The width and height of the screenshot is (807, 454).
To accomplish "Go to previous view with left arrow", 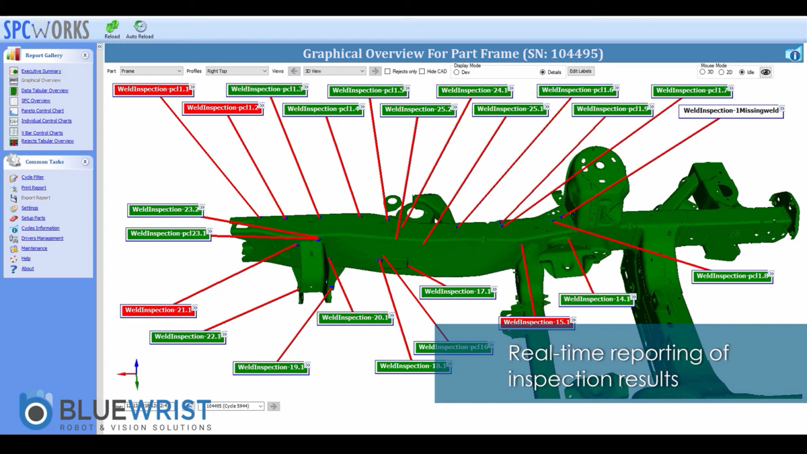I will [294, 71].
